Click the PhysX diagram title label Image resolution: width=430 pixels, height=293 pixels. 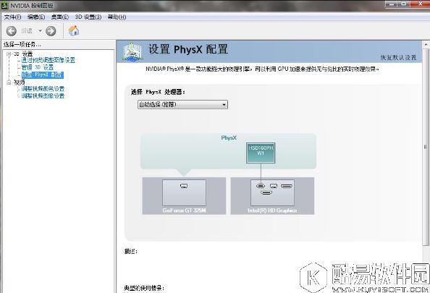point(229,137)
